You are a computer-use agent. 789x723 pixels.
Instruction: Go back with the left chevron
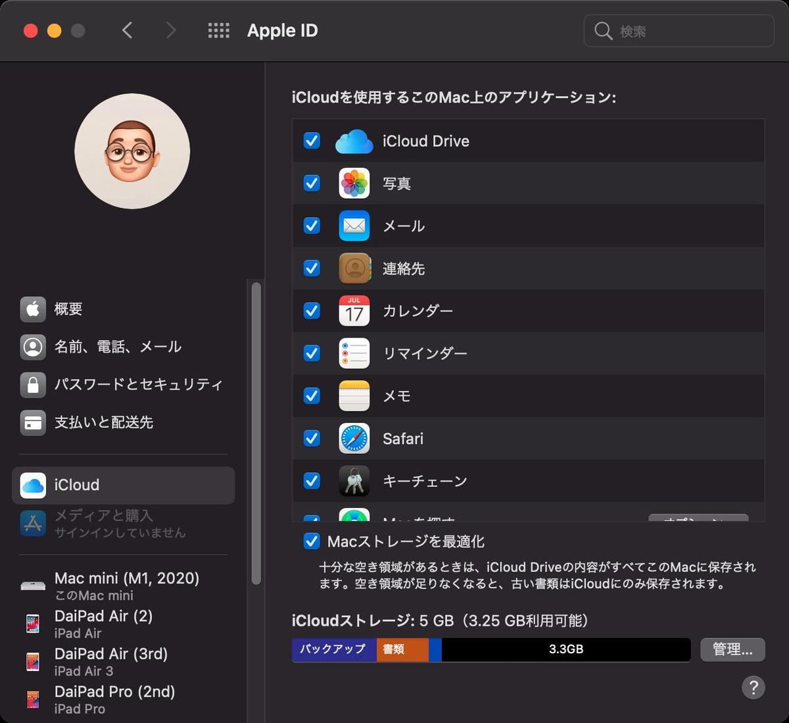(x=128, y=30)
